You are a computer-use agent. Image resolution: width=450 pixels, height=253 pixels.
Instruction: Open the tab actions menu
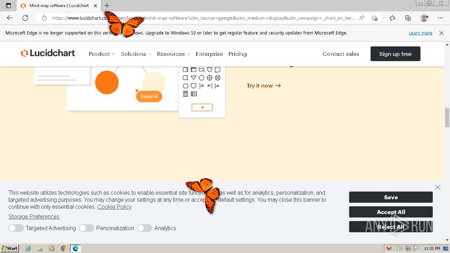[8, 6]
